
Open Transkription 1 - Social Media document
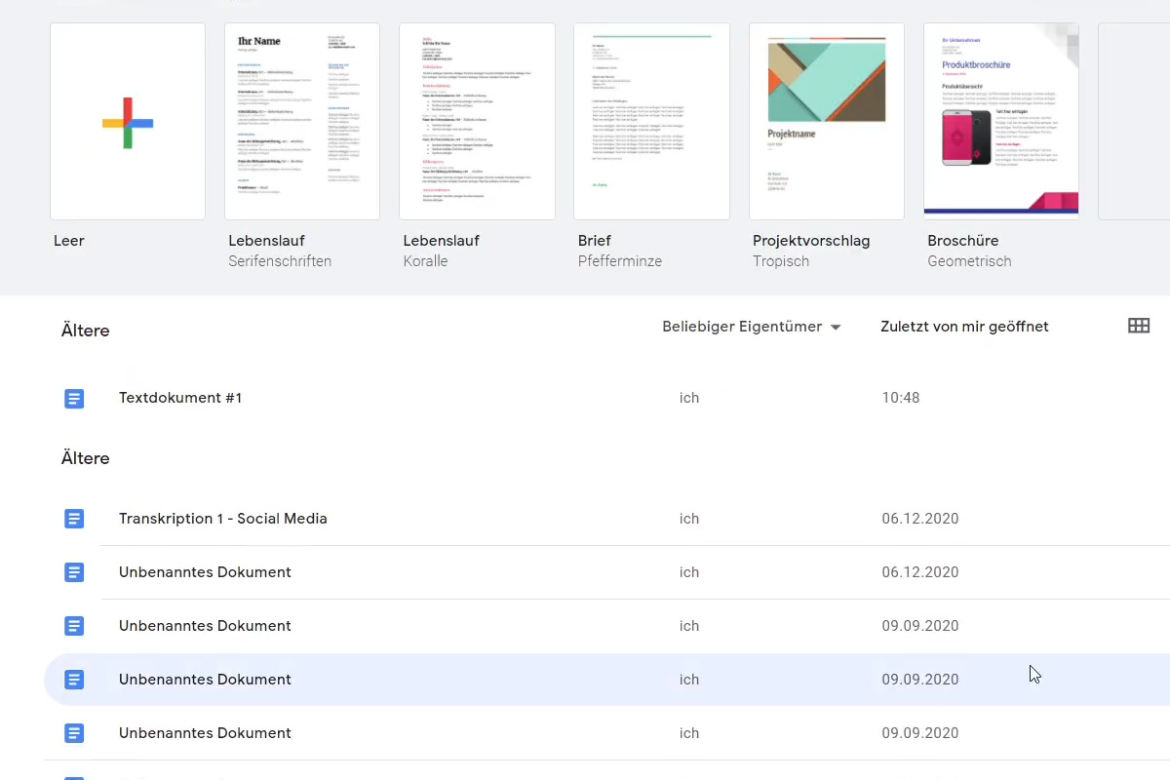(223, 519)
